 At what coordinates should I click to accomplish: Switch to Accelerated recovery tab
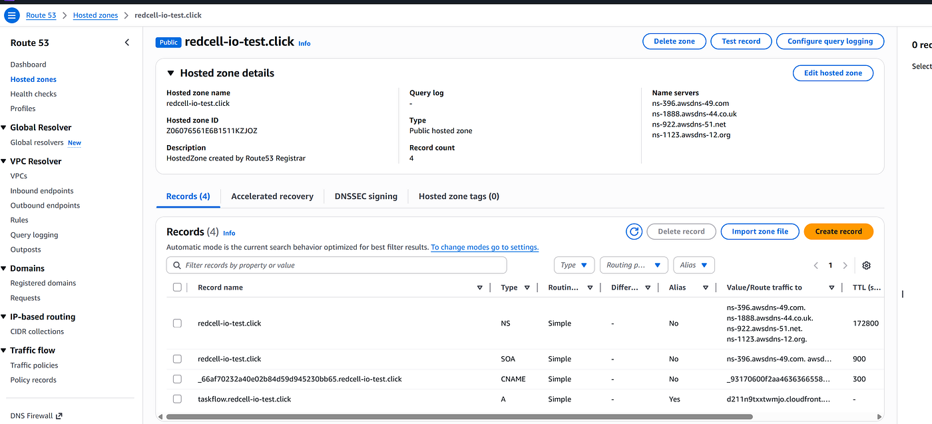click(x=272, y=196)
